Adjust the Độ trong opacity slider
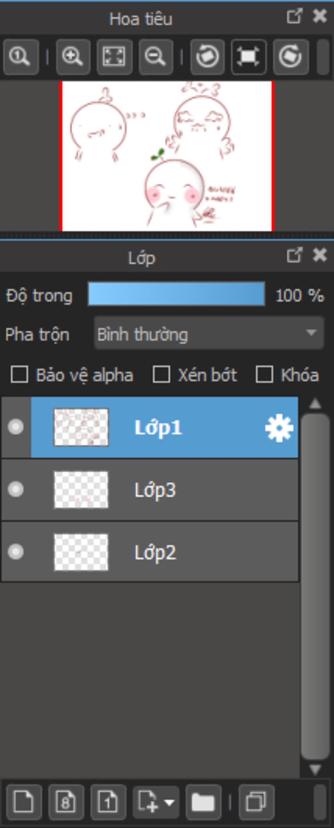334x828 pixels. [176, 294]
